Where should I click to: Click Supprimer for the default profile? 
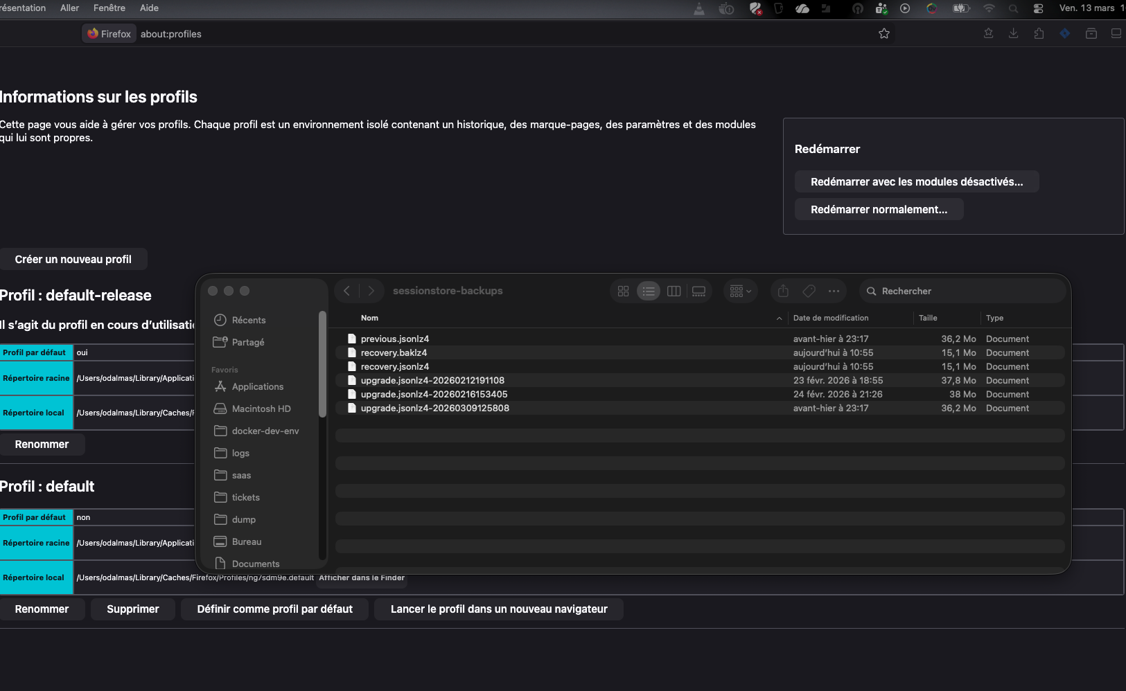click(133, 609)
